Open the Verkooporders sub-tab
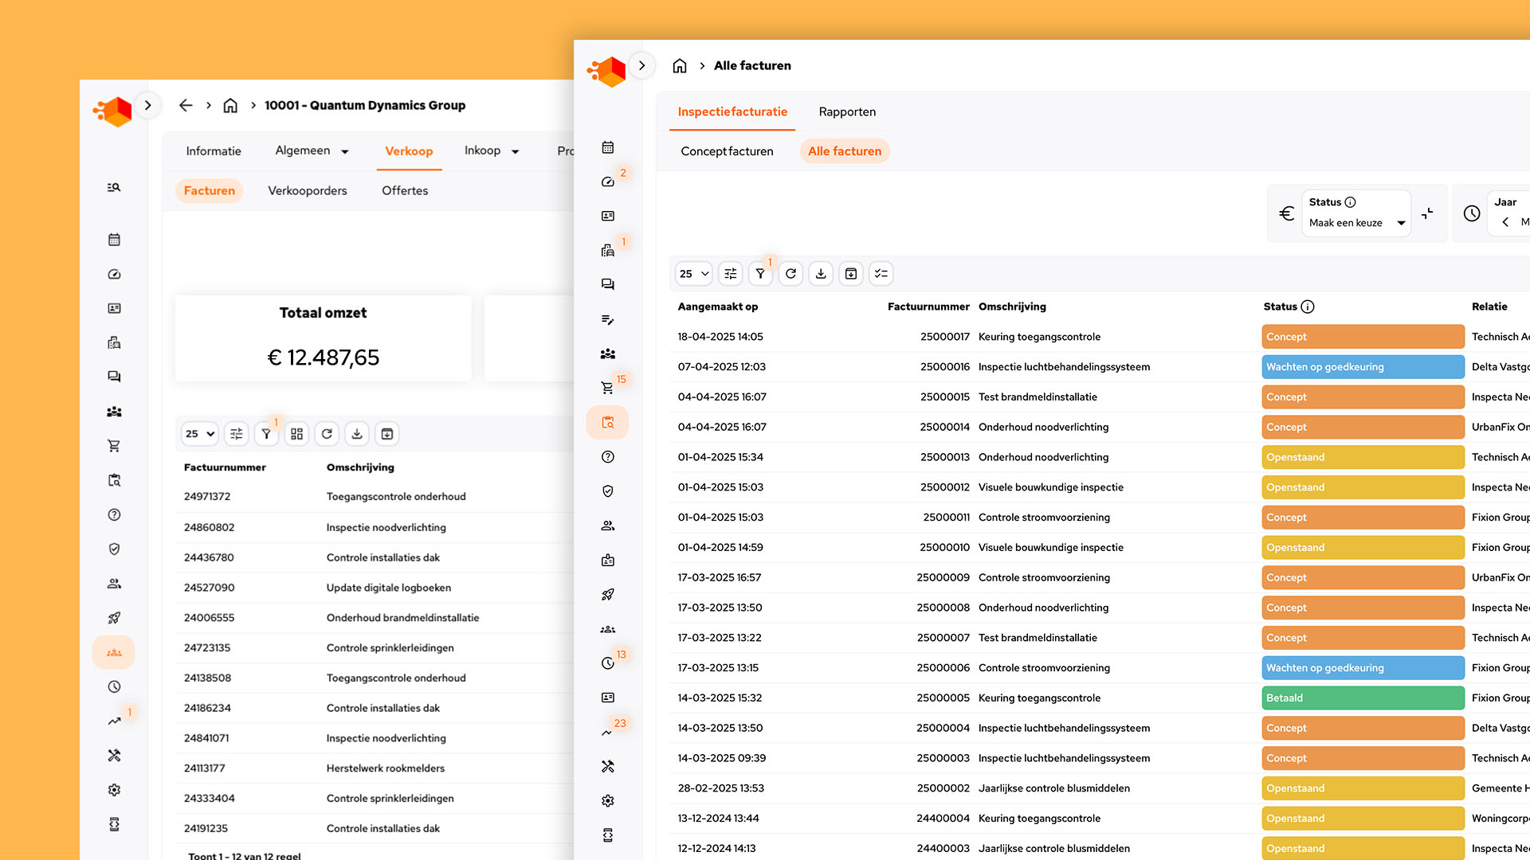 pyautogui.click(x=308, y=191)
